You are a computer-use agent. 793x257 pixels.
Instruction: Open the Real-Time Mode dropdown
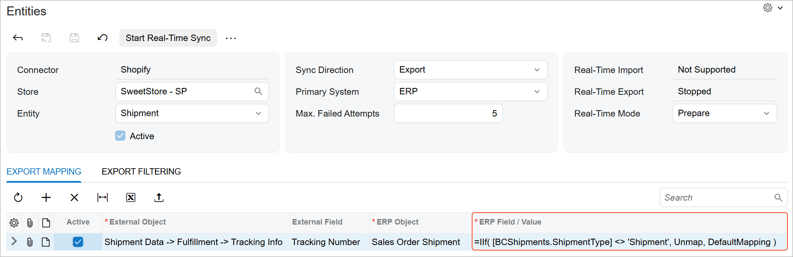point(725,113)
